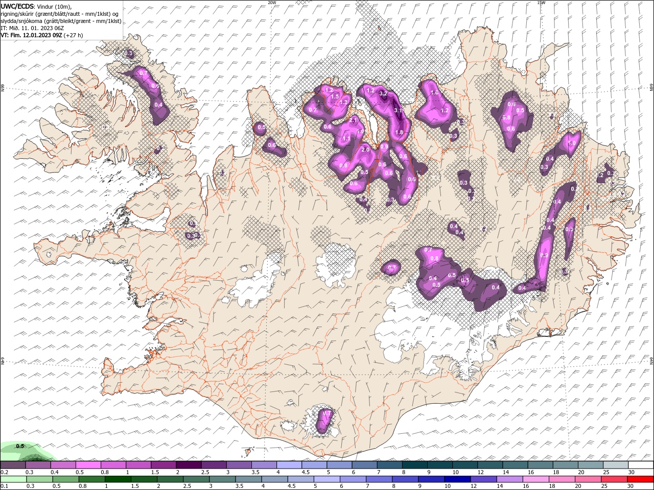Screen dimensions: 654x490
Task: Click the 0.2 label under the upper legend row
Action: (4, 472)
